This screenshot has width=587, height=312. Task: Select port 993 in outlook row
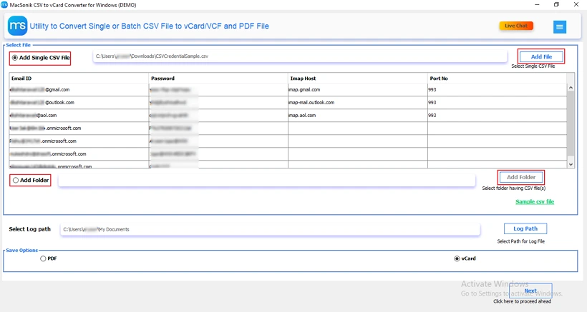point(497,103)
